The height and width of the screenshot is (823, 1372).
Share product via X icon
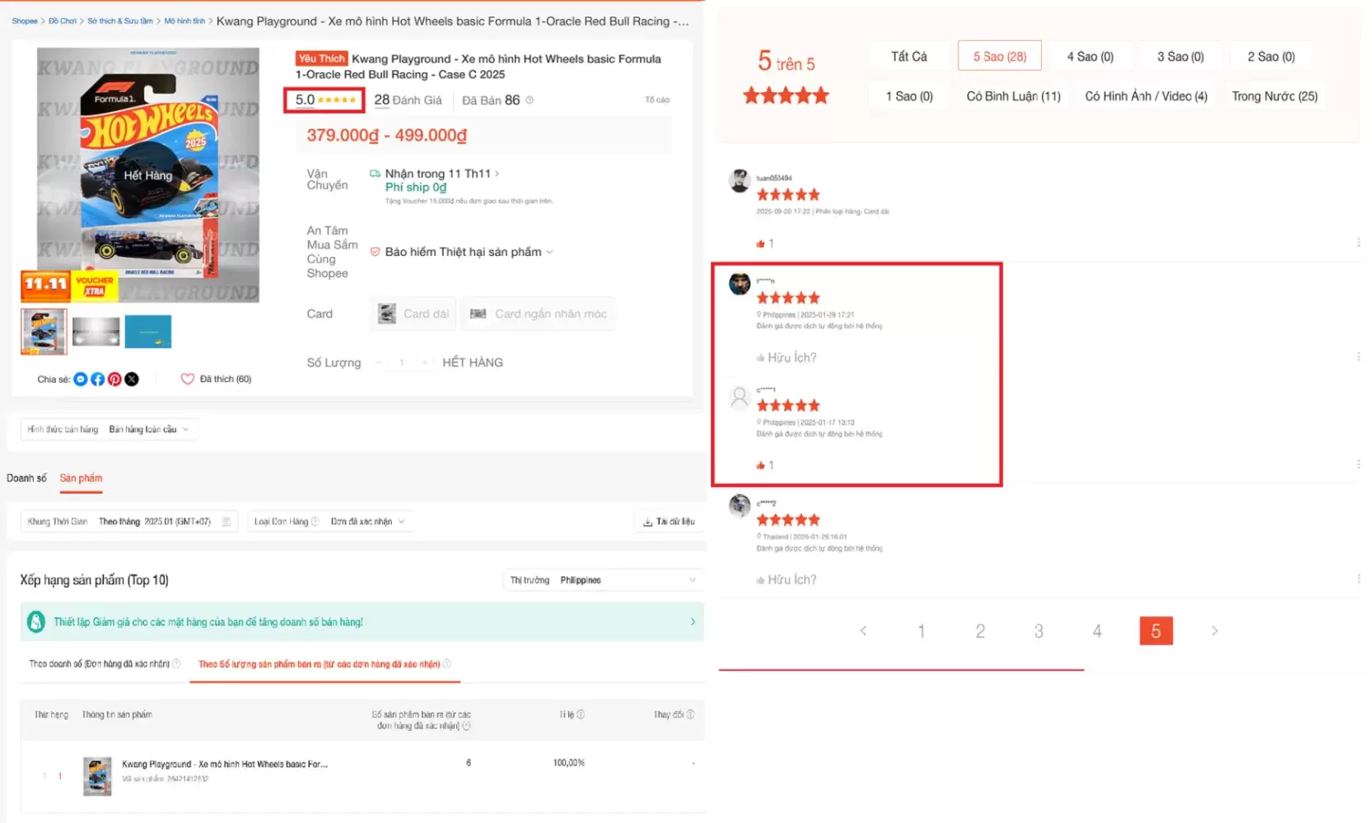point(132,379)
